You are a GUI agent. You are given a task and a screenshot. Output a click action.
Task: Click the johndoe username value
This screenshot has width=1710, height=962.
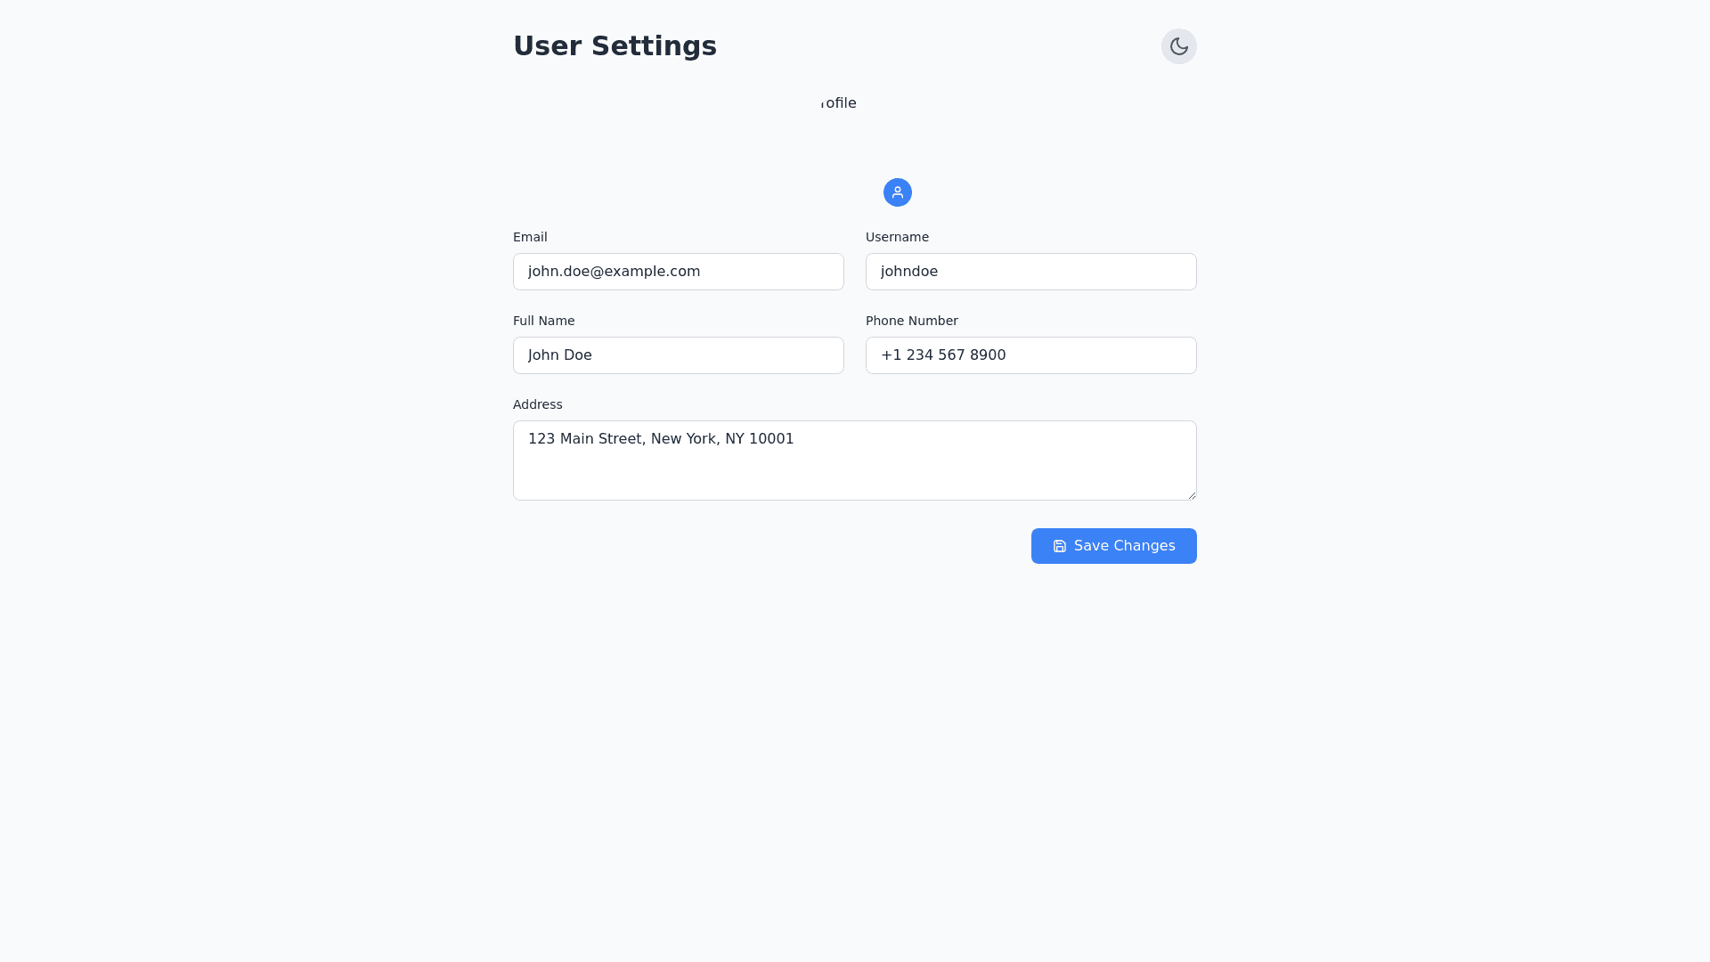(x=908, y=272)
